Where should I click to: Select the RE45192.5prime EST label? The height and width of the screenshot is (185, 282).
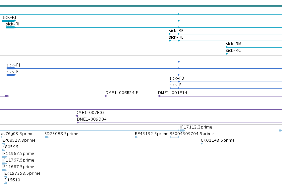pos(151,134)
